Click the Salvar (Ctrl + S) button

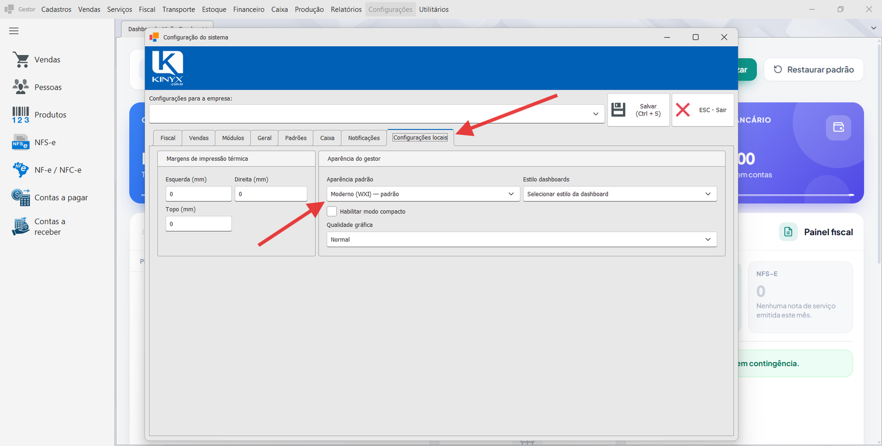[638, 110]
